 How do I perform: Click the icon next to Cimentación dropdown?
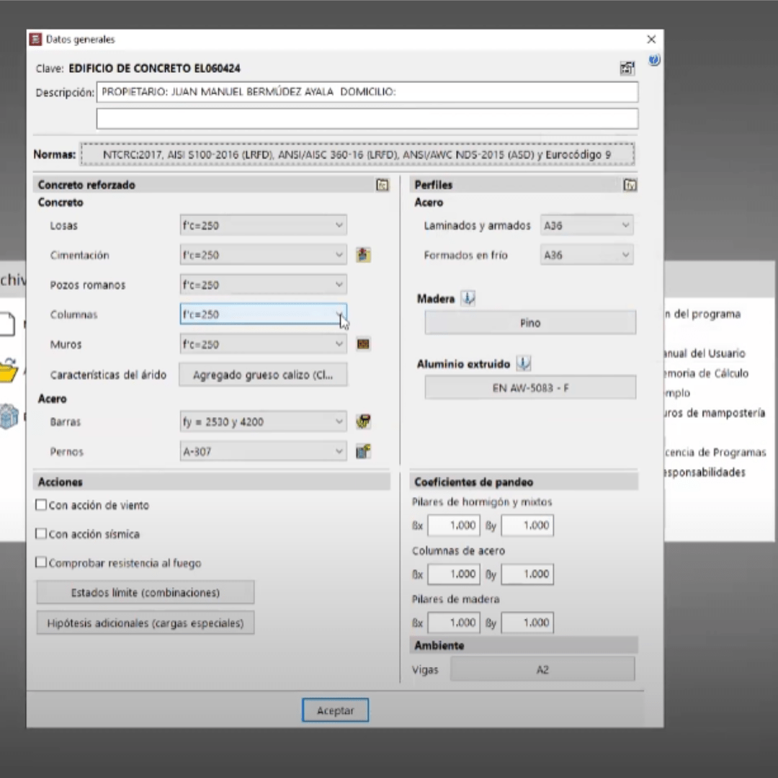tap(364, 255)
